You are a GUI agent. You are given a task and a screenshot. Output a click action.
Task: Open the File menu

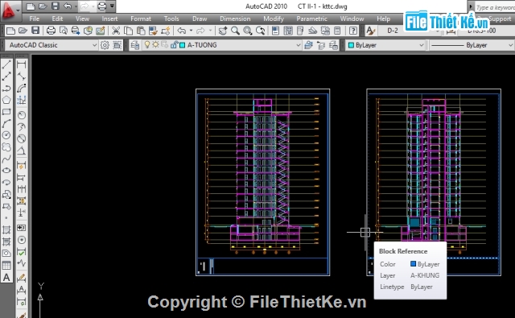pos(34,19)
